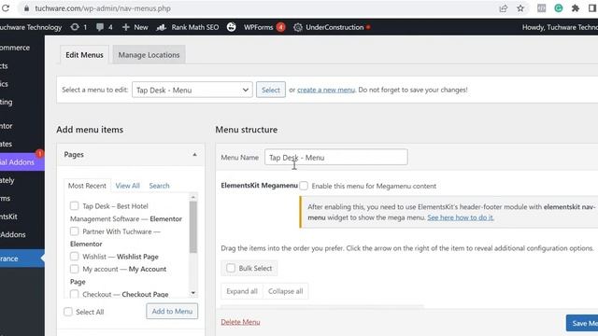Bookmark this page with the star icon
This screenshot has height=336, width=598.
point(520,8)
